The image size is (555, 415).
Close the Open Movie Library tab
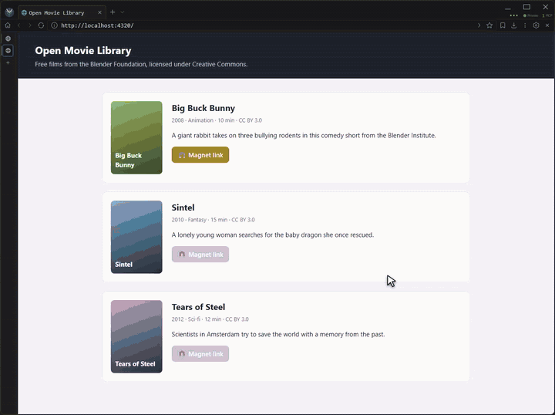point(99,12)
